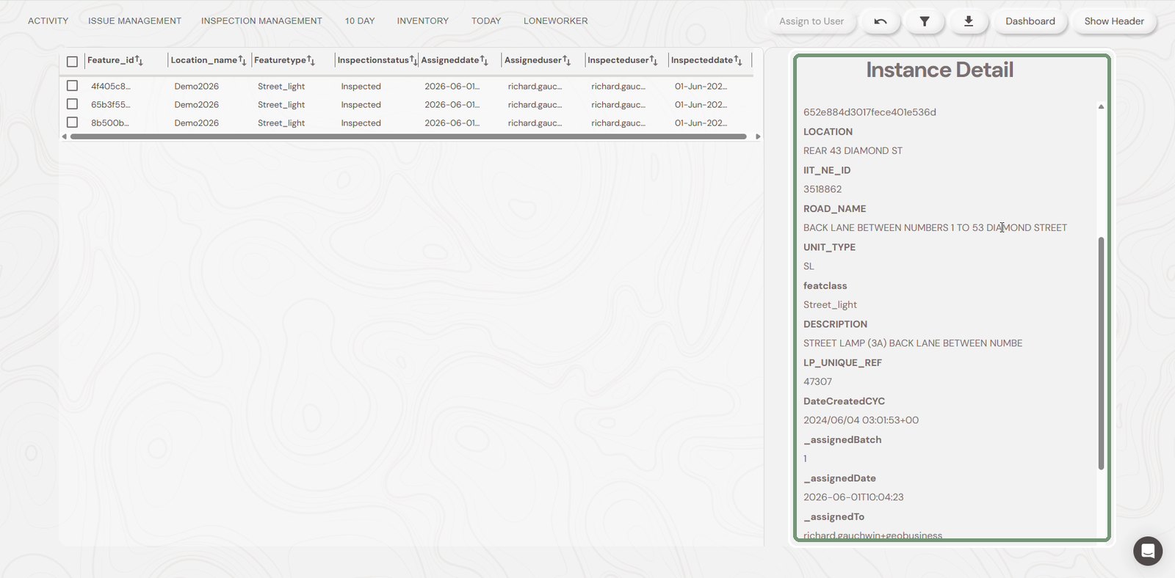Open the INVENTORY tab
Screen dimensions: 1175x578
click(x=422, y=21)
